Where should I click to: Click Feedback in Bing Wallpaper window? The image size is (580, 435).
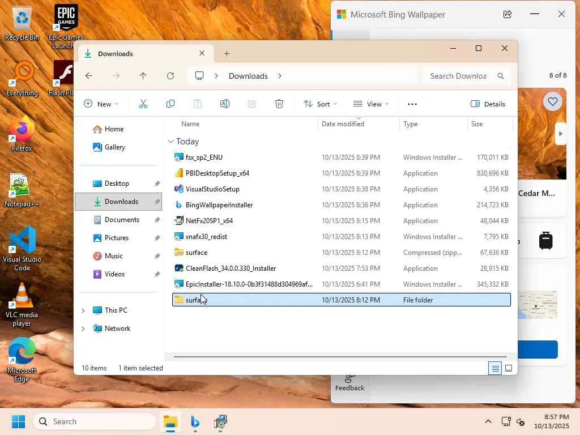pos(349,383)
